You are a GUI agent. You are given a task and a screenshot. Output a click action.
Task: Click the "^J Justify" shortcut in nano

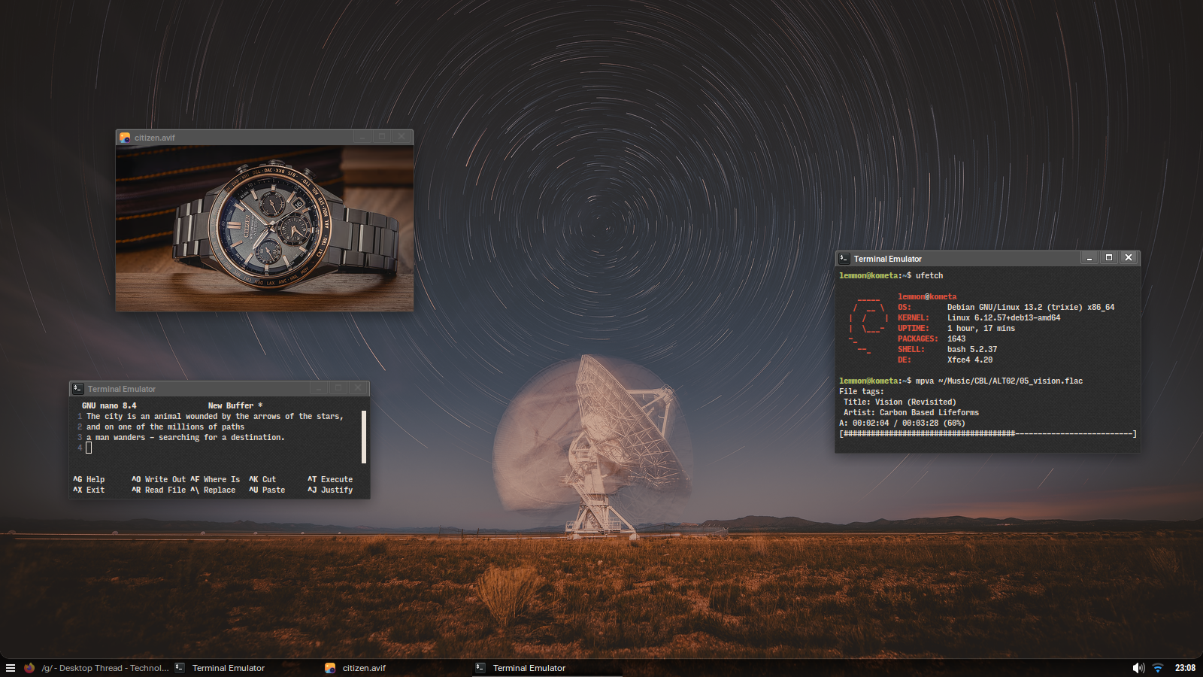tap(330, 490)
